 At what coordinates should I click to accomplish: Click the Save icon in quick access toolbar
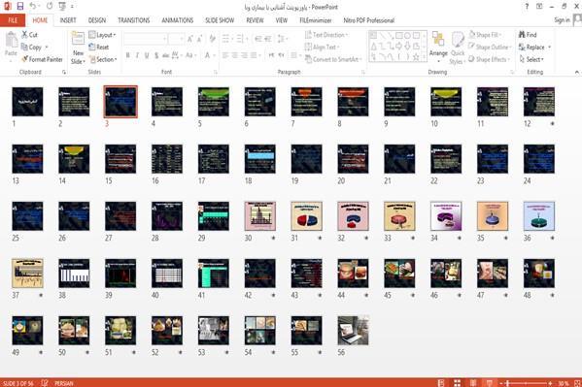tap(20, 6)
